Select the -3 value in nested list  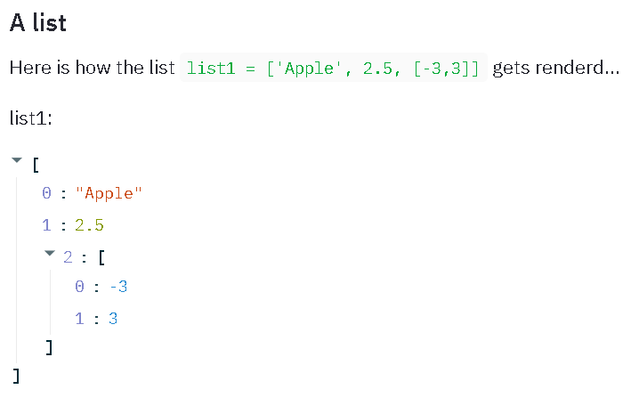119,286
